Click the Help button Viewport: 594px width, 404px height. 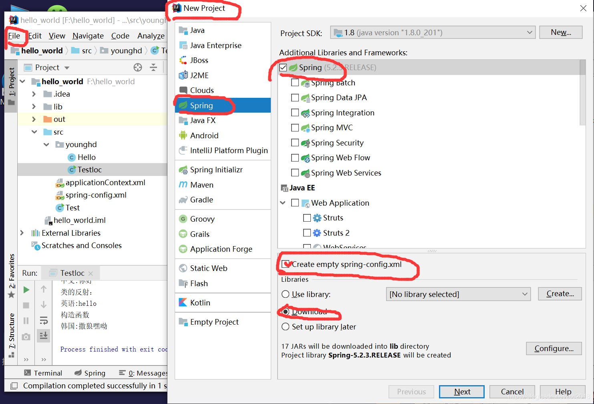(x=563, y=392)
